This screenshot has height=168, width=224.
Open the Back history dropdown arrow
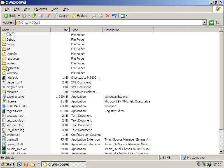(19, 16)
